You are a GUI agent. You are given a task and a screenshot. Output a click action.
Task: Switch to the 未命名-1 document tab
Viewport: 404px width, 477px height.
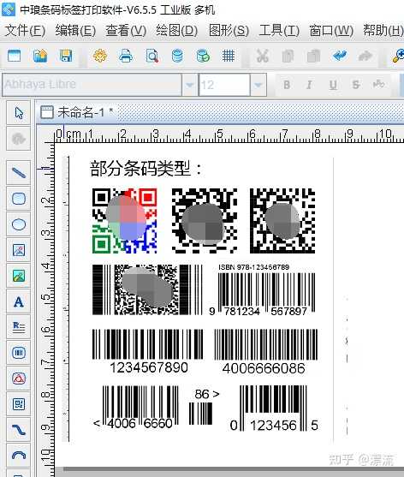(x=77, y=112)
